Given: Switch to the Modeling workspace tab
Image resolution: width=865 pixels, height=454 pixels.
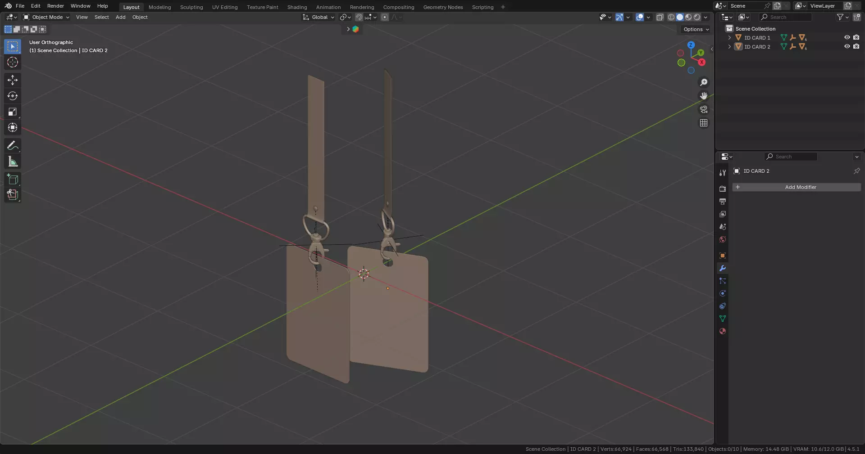Looking at the screenshot, I should 159,7.
